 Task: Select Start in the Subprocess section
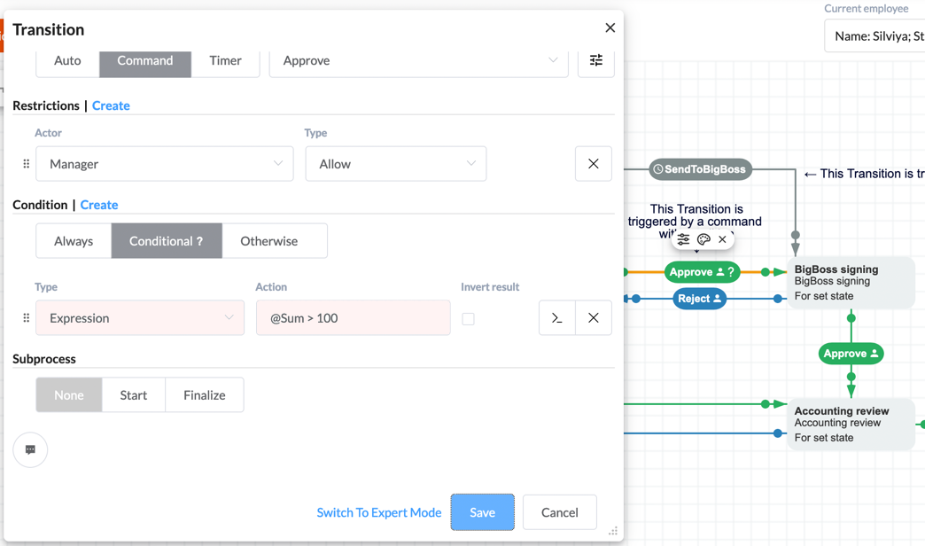click(x=133, y=394)
